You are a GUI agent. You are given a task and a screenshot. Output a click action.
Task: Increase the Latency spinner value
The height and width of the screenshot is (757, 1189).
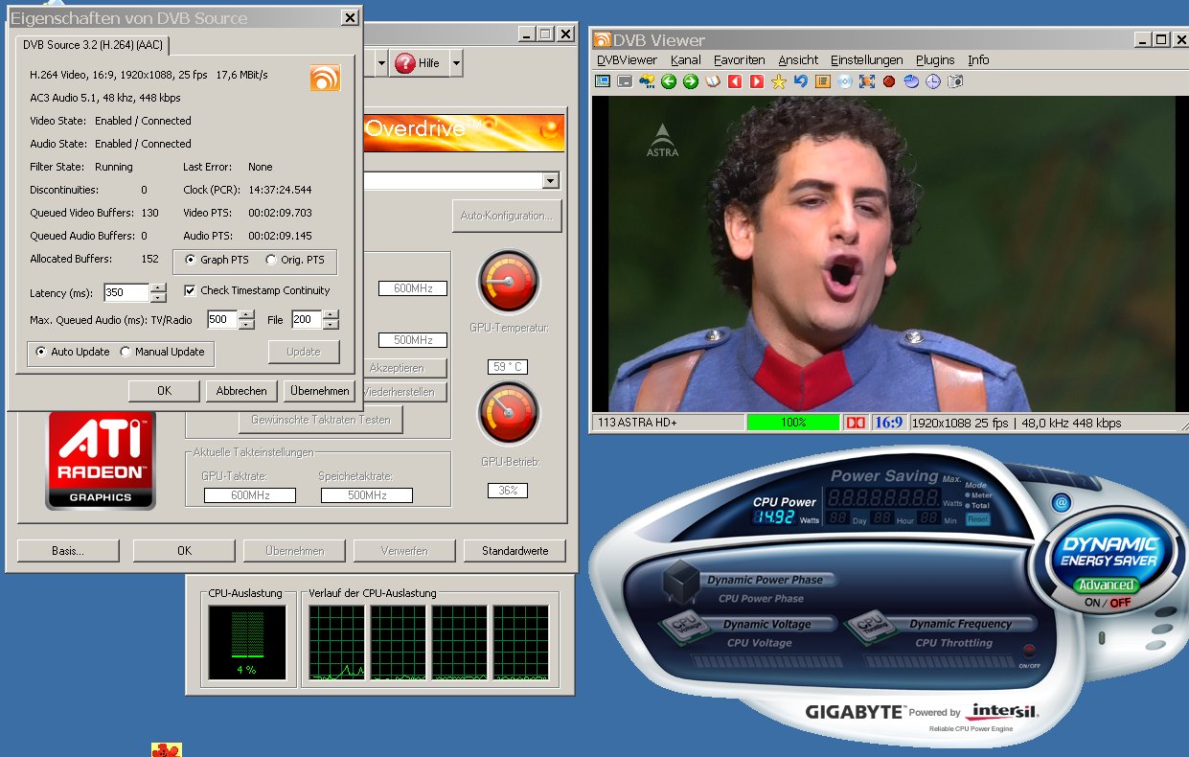tap(159, 287)
